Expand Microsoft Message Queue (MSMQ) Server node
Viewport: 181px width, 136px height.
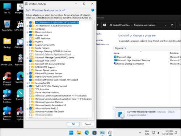(x=28, y=58)
